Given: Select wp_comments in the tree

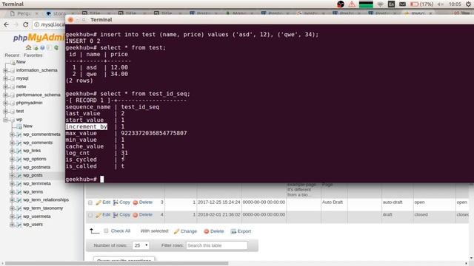Looking at the screenshot, I should 38,143.
